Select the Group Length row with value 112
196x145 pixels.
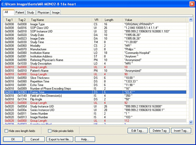[x=95, y=121]
